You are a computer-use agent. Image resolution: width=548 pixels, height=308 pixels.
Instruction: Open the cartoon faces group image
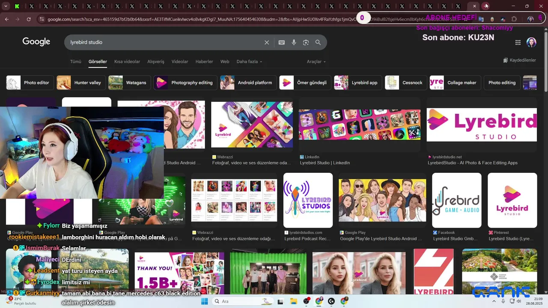[382, 200]
